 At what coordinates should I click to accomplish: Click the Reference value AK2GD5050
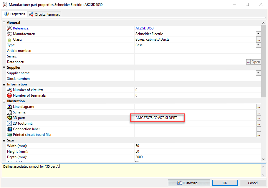click(144, 28)
